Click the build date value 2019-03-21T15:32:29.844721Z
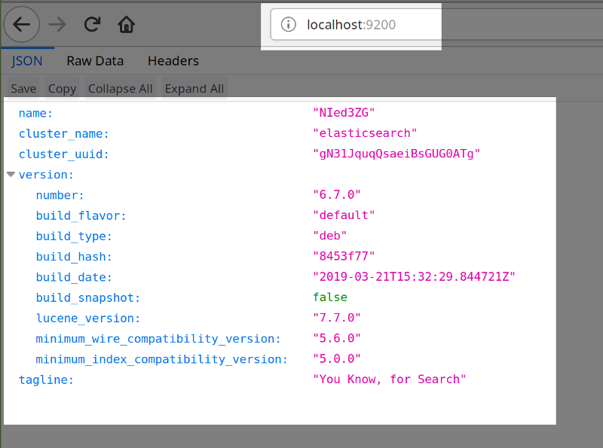603x448 pixels. coord(414,276)
